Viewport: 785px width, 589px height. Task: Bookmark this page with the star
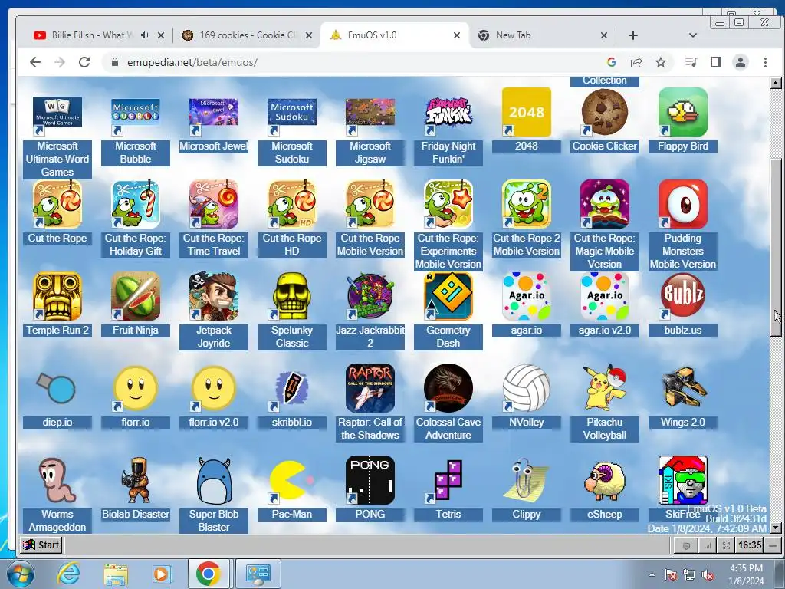(661, 62)
